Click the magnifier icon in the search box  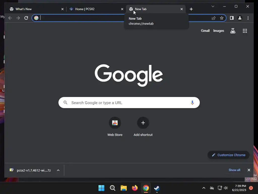(65, 103)
